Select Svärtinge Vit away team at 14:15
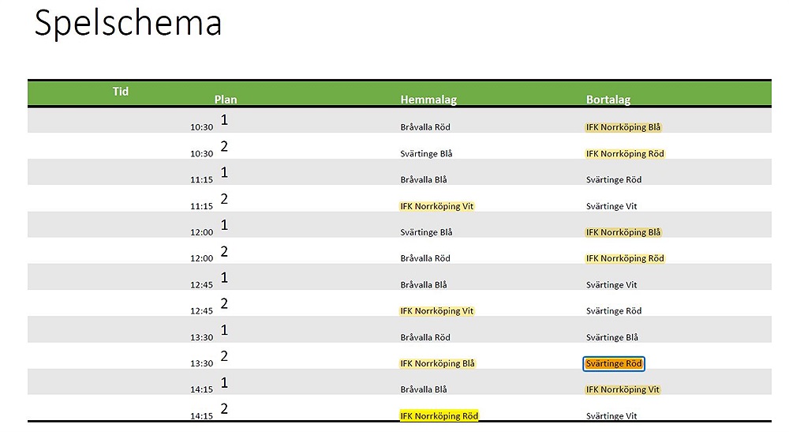Screen dimensions: 789x432 click(x=611, y=416)
